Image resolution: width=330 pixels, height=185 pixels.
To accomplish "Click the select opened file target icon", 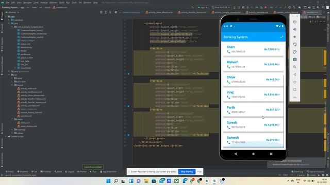I will [x=101, y=12].
